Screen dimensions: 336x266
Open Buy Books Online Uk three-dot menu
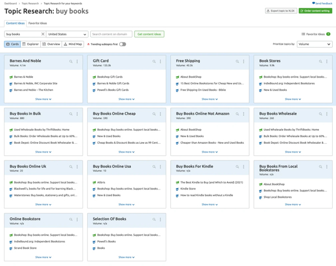click(77, 167)
